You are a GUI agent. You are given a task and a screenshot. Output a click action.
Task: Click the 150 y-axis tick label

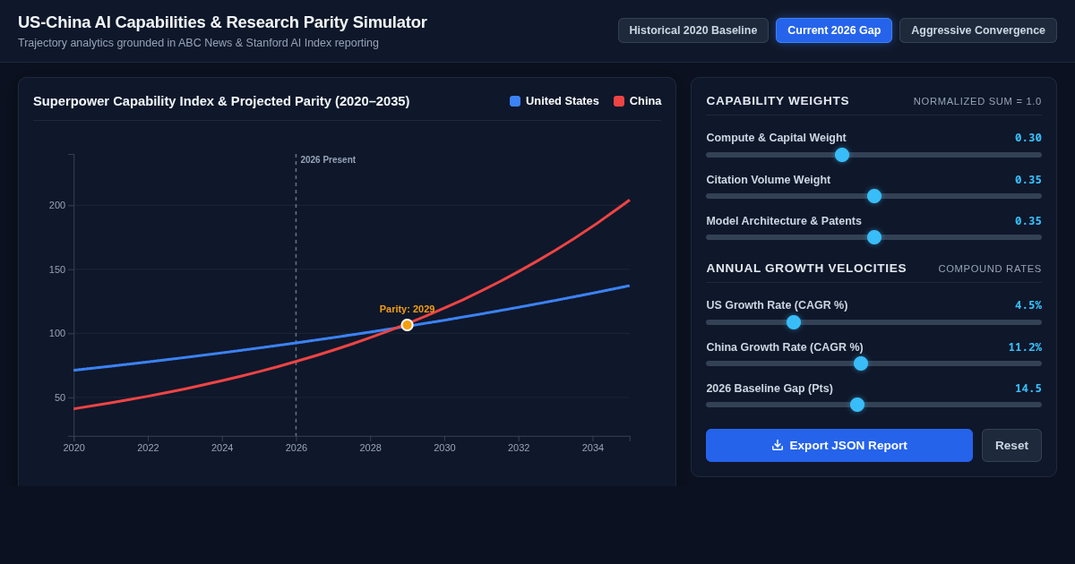57,269
